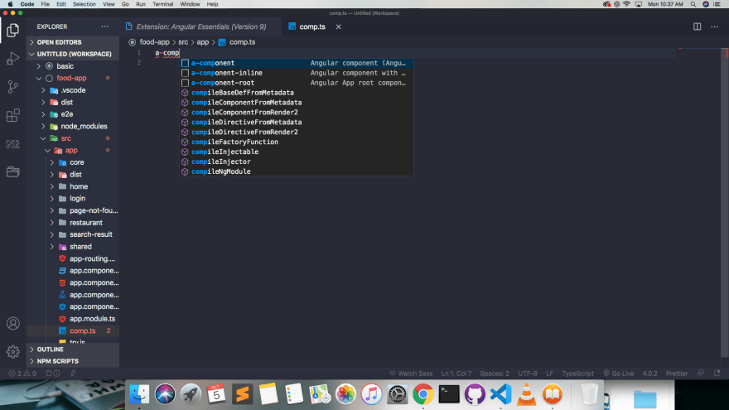Open Source Control view
Image resolution: width=729 pixels, height=410 pixels.
click(12, 87)
